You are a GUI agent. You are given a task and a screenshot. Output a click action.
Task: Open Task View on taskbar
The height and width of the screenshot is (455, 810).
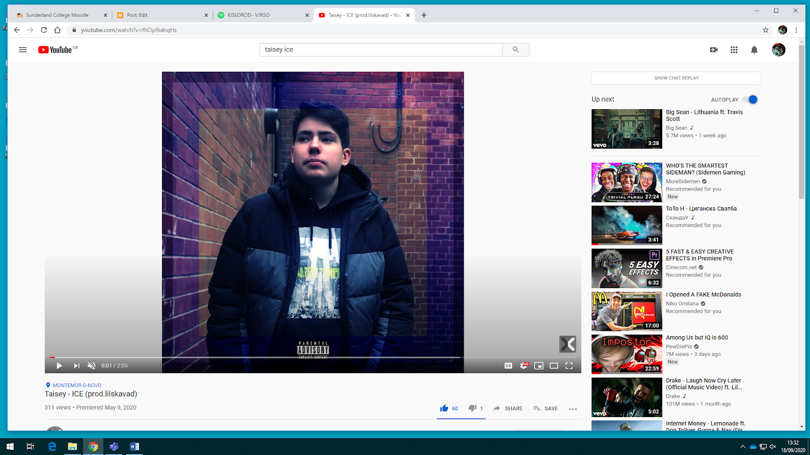(x=30, y=446)
